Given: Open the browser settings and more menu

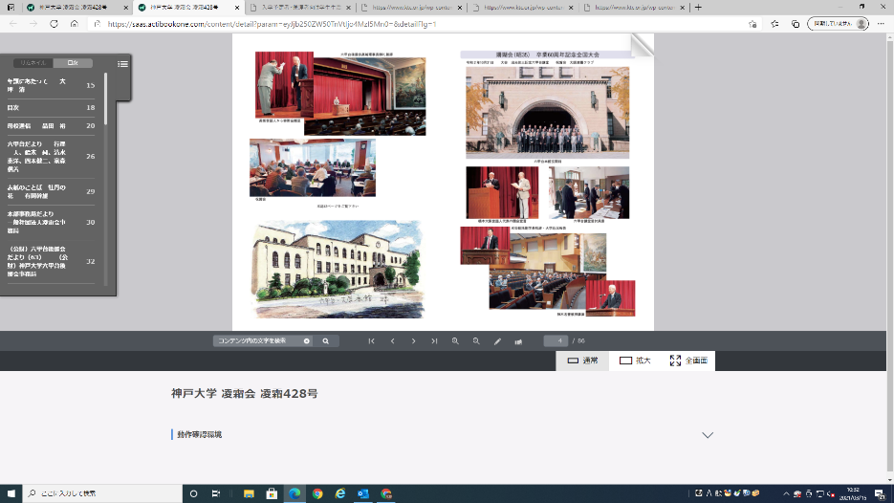Looking at the screenshot, I should point(881,24).
